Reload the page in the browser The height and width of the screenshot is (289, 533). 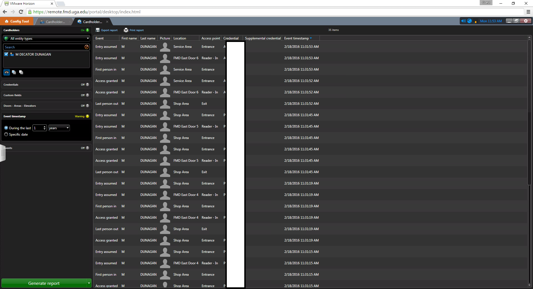point(21,12)
